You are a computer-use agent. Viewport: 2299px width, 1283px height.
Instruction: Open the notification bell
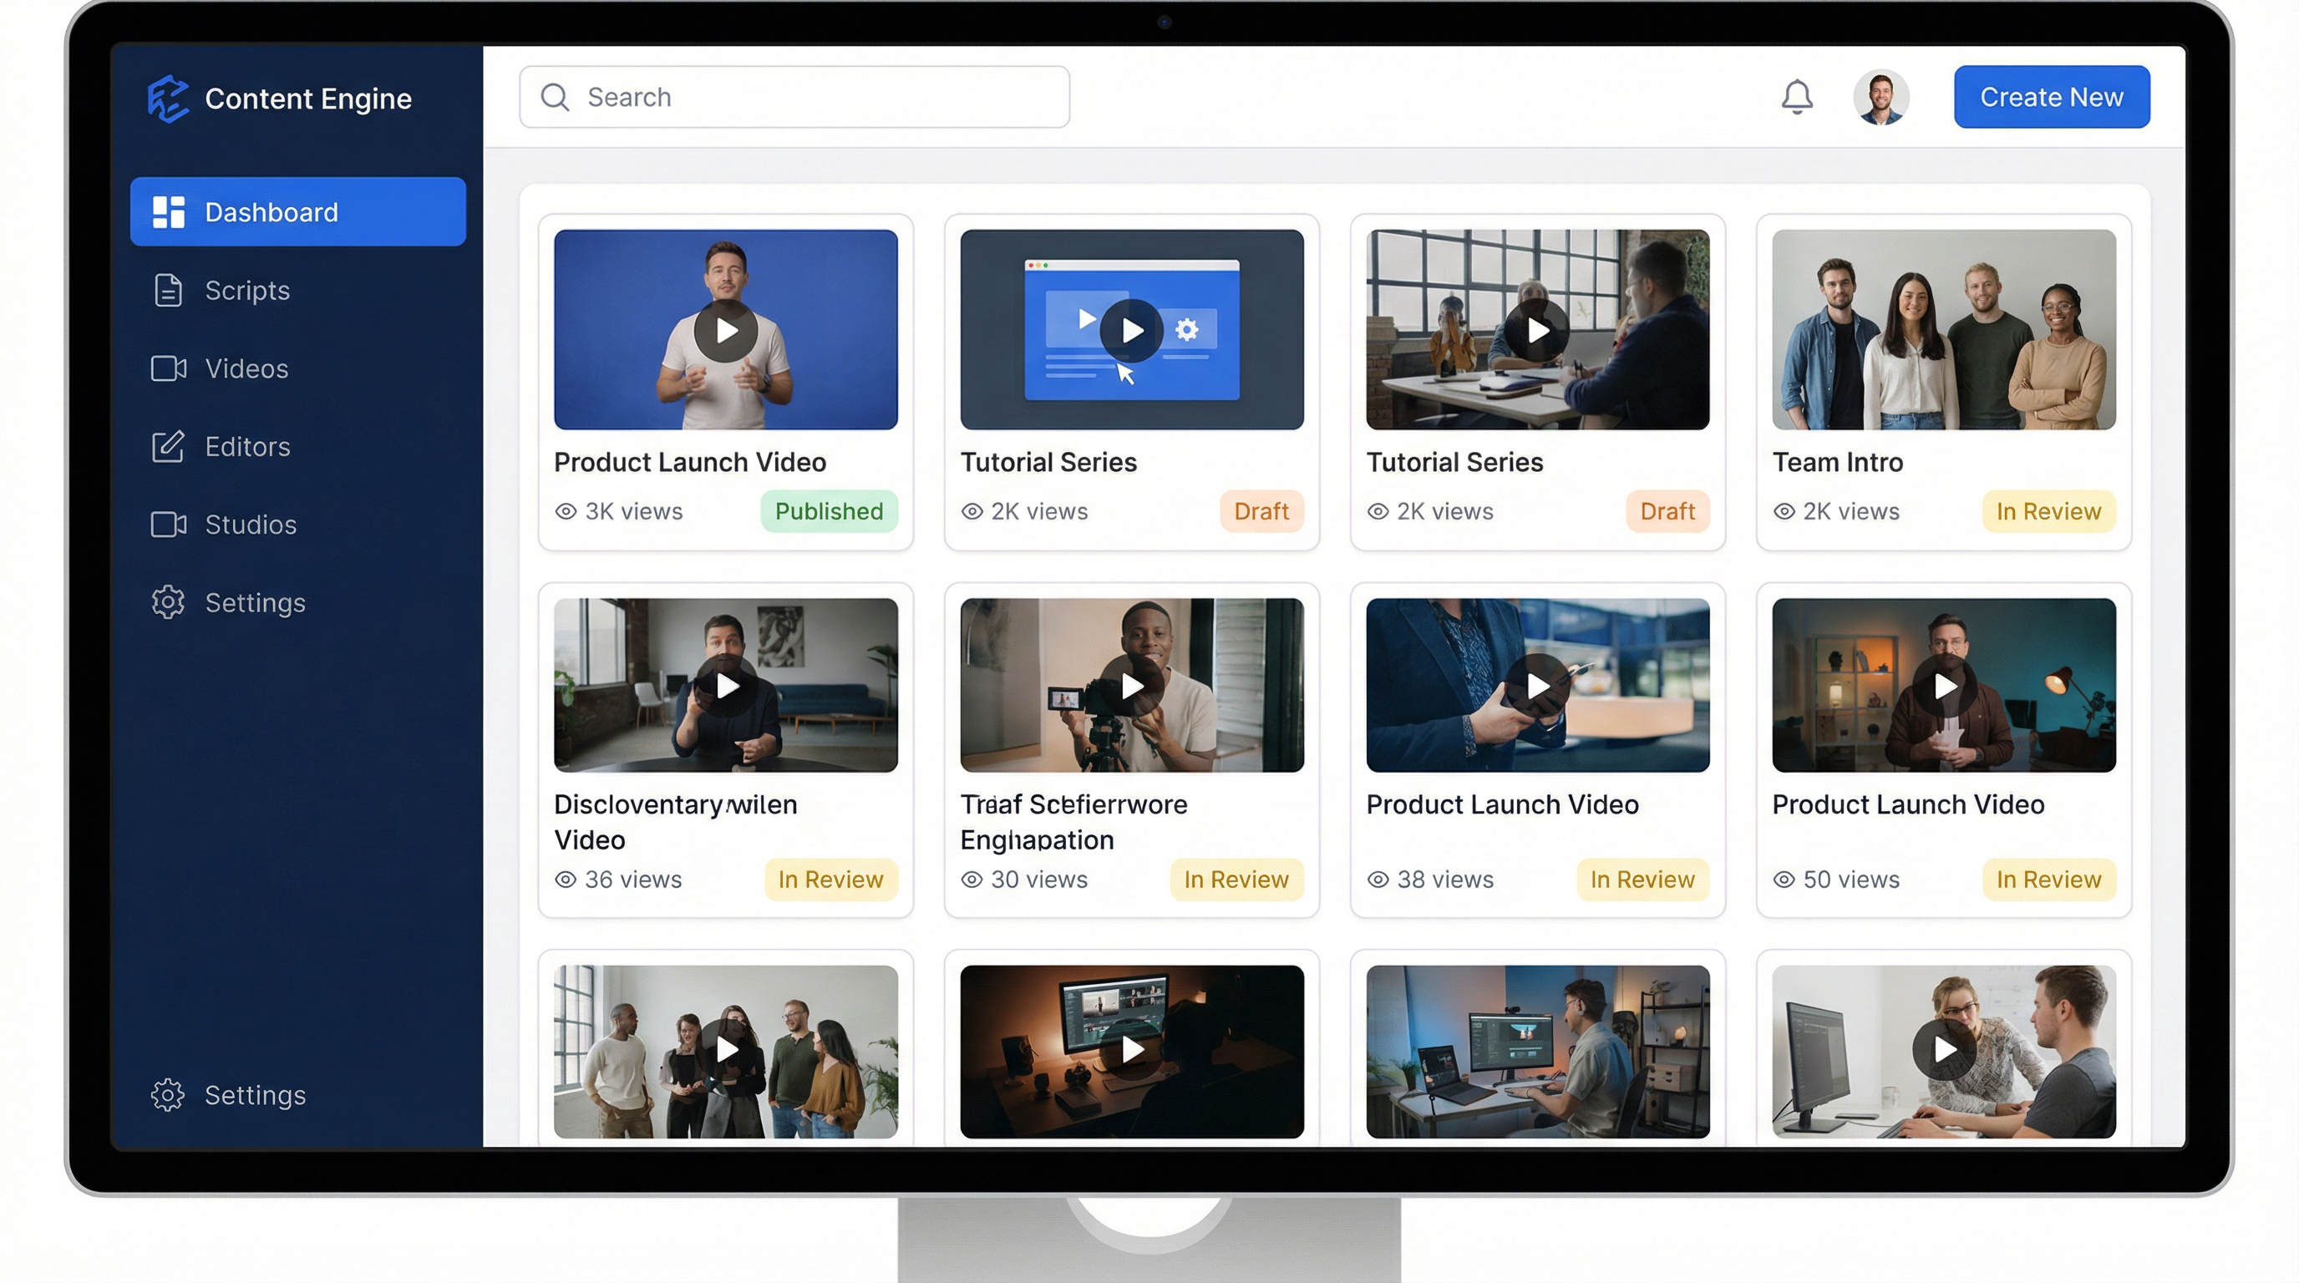(1799, 96)
